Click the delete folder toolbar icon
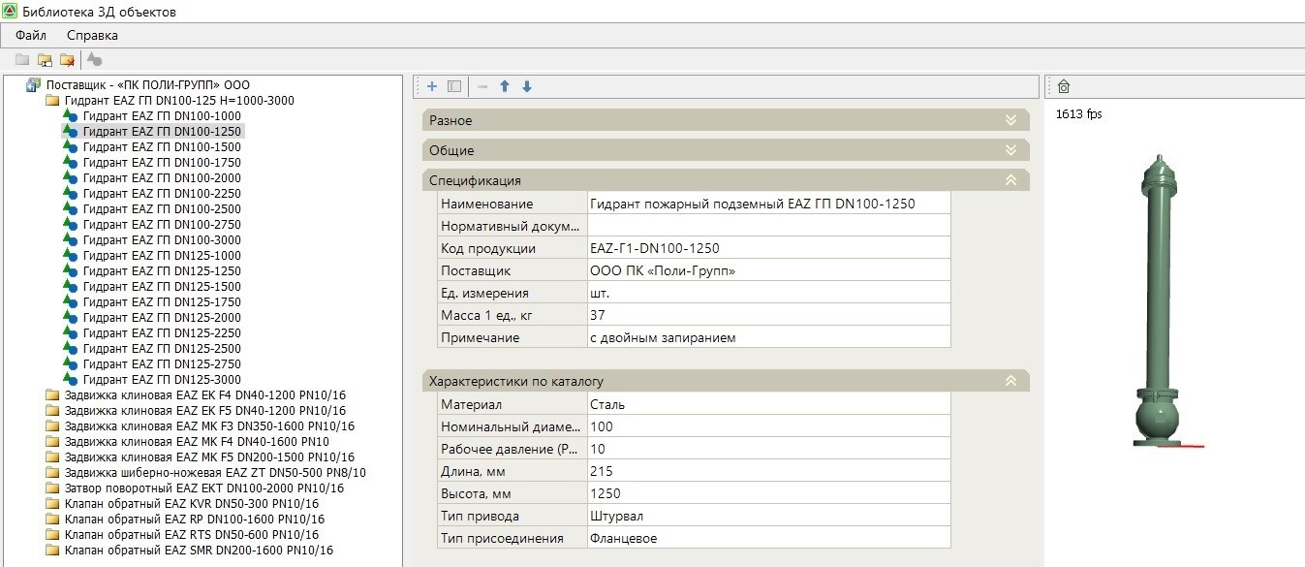Image resolution: width=1305 pixels, height=567 pixels. coord(67,60)
